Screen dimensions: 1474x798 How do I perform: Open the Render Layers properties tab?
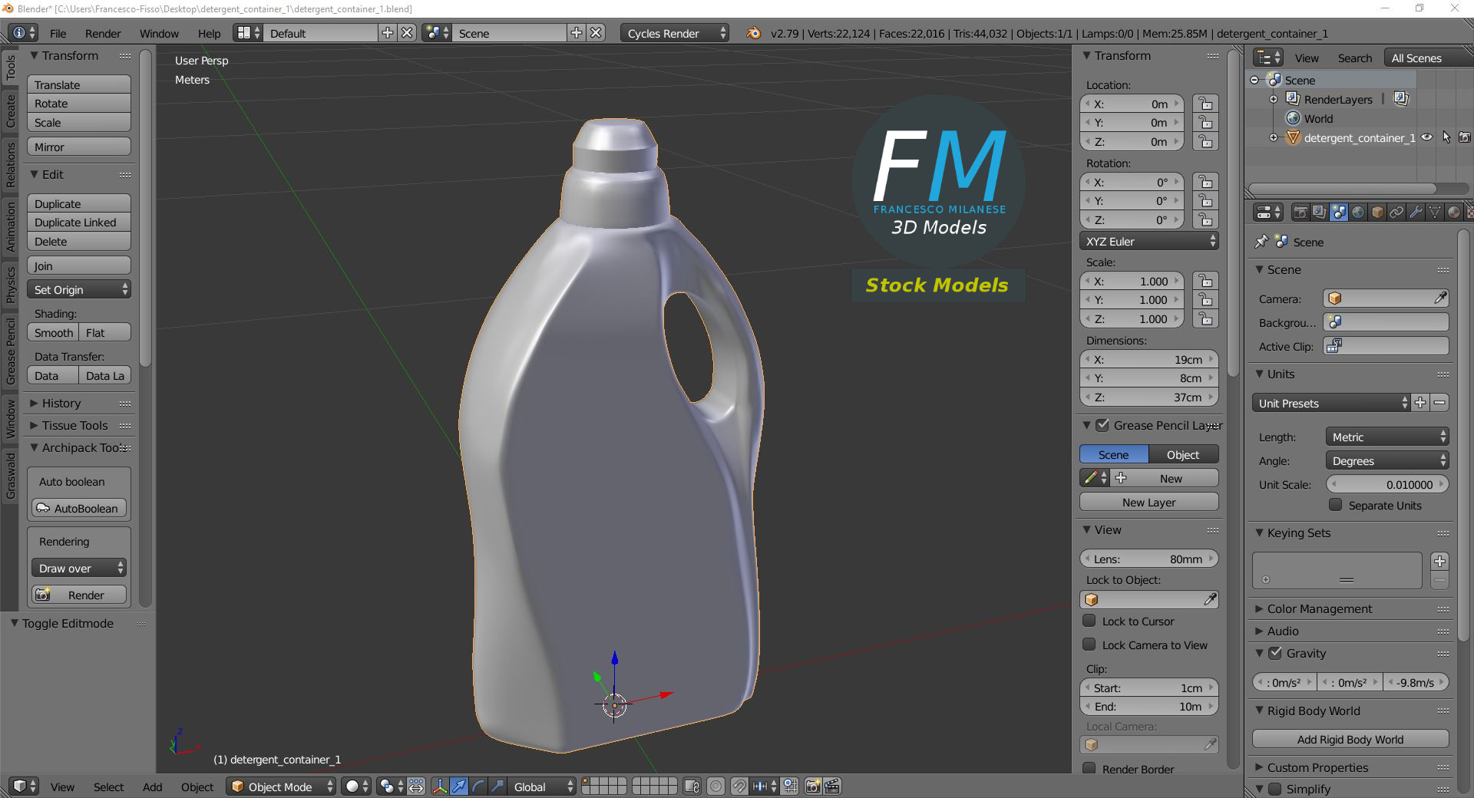click(x=1320, y=213)
